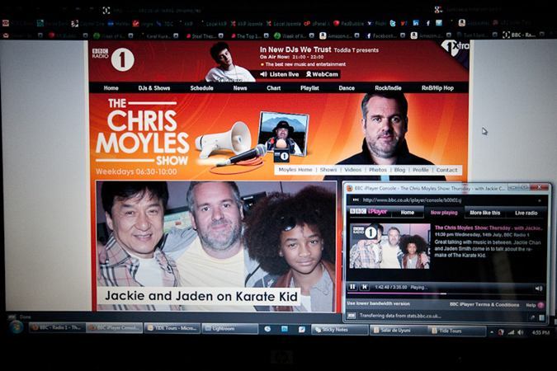Switch to The Top 1... browser tab

pos(248,35)
